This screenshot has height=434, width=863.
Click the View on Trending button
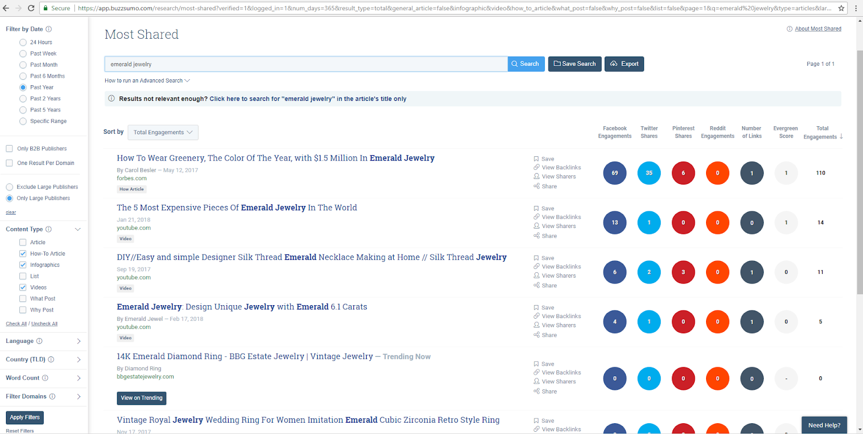141,398
